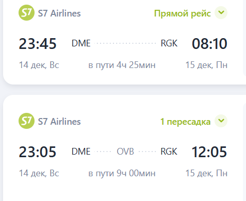Screen dimensions: 246x201
Task: Select the S7 Airlines name on second card
Action: point(59,122)
